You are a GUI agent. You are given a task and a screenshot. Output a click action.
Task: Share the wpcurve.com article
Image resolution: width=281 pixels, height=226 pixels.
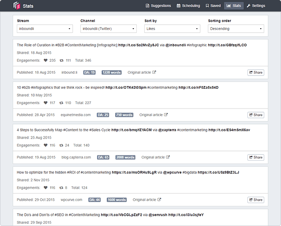[x=256, y=200]
